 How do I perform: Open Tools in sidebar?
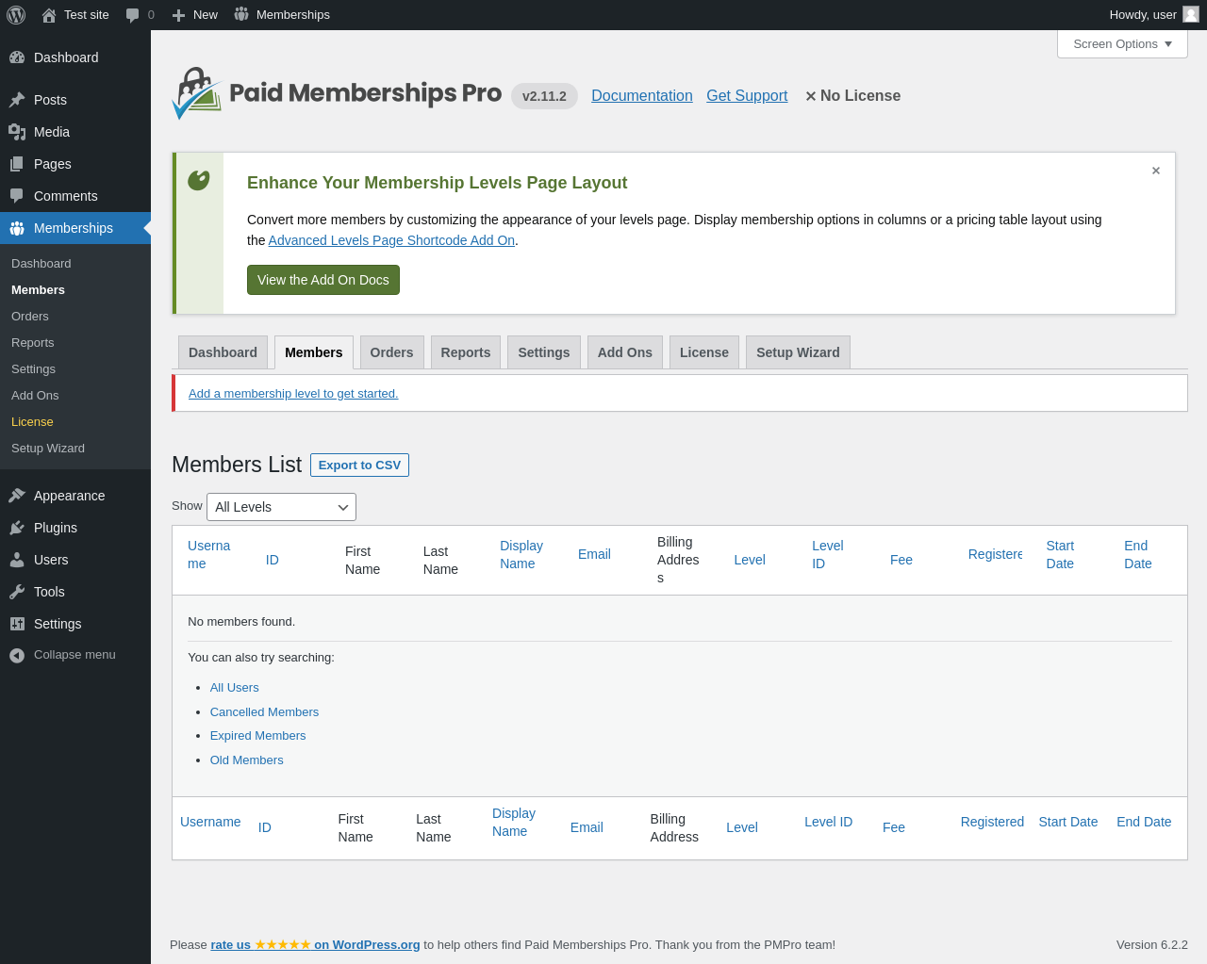click(x=75, y=592)
